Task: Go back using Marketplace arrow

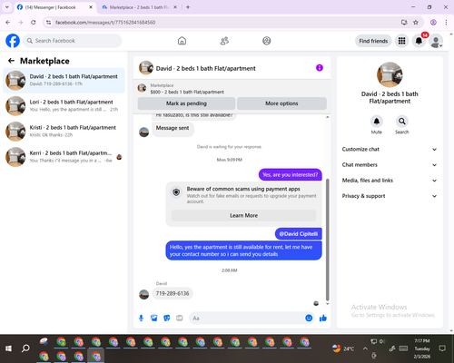Action: click(x=11, y=61)
